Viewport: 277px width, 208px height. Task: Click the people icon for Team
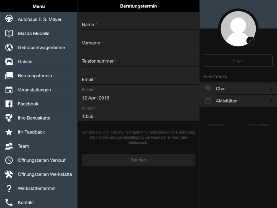9,146
